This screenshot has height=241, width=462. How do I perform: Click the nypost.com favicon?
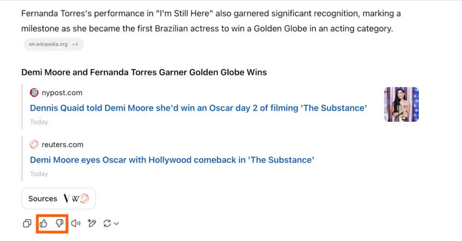pyautogui.click(x=34, y=93)
